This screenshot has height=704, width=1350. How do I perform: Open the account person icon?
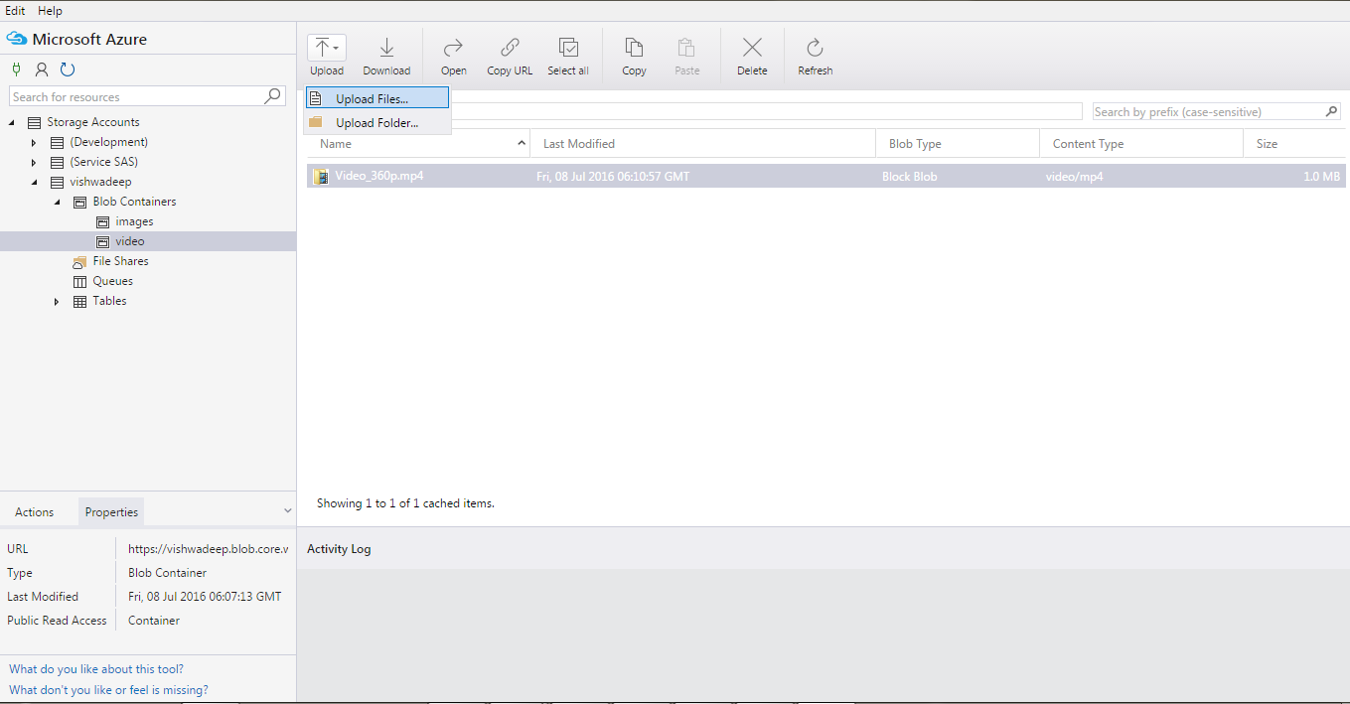tap(42, 70)
